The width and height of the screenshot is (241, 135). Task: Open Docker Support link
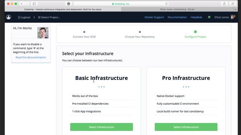point(154,17)
